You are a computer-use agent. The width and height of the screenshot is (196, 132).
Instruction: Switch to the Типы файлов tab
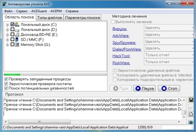point(49,18)
